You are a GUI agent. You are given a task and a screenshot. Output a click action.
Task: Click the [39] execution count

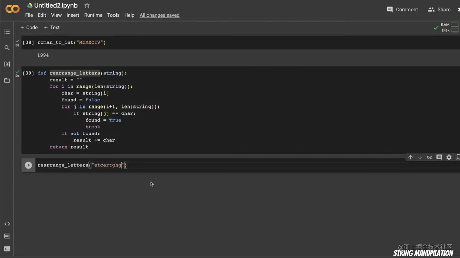[28, 73]
